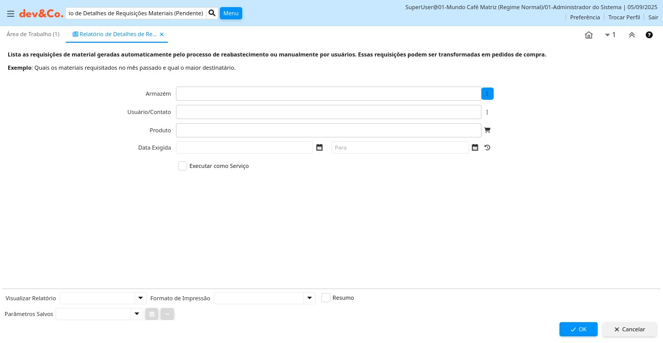Viewport: 663px width, 343px height.
Task: Open help with question mark icon
Action: [649, 35]
